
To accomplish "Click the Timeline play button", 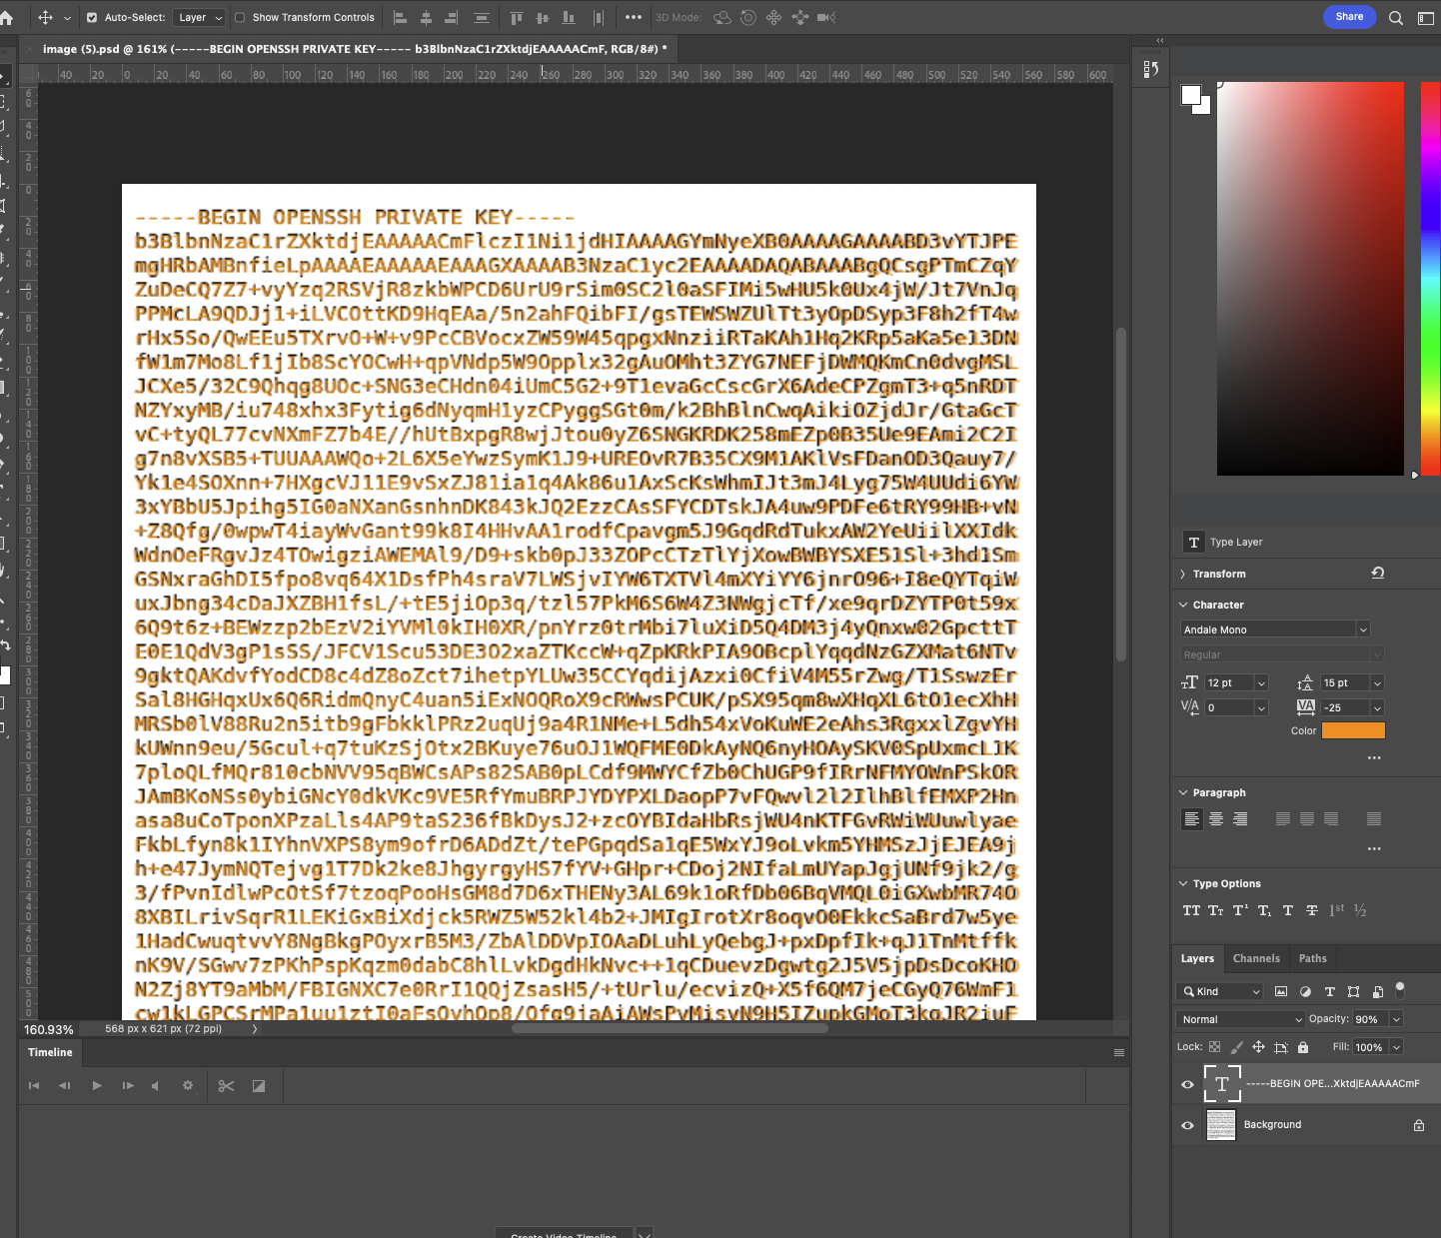I will (x=97, y=1086).
